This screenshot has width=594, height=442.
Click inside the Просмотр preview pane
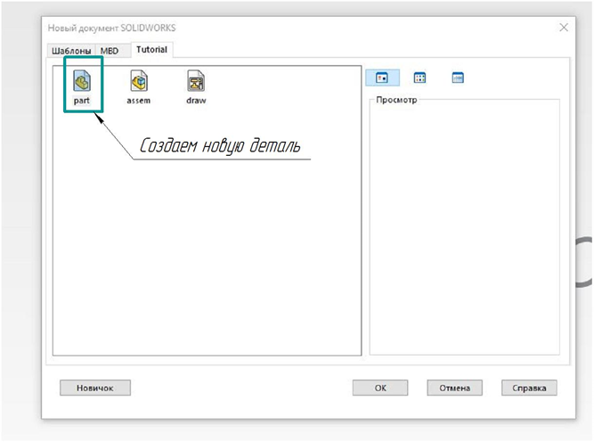coord(465,227)
